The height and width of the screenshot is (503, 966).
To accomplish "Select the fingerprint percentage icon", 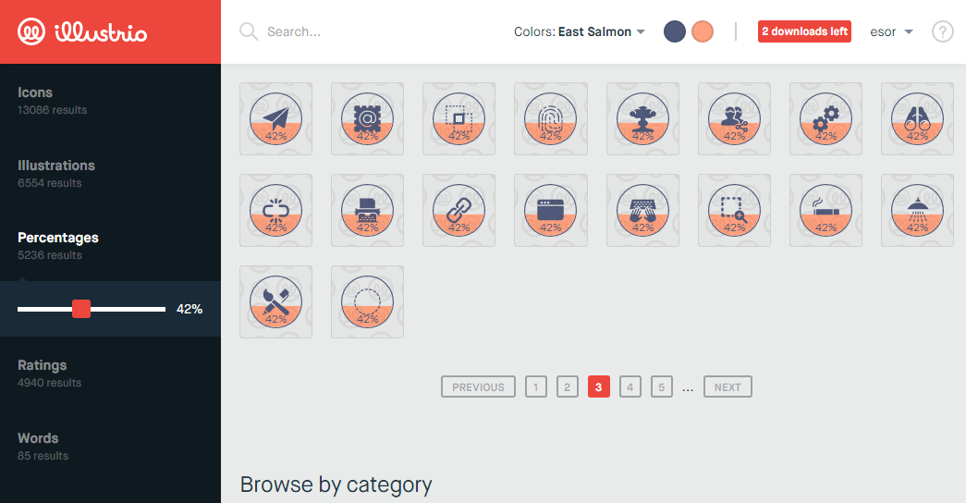I will (x=550, y=118).
